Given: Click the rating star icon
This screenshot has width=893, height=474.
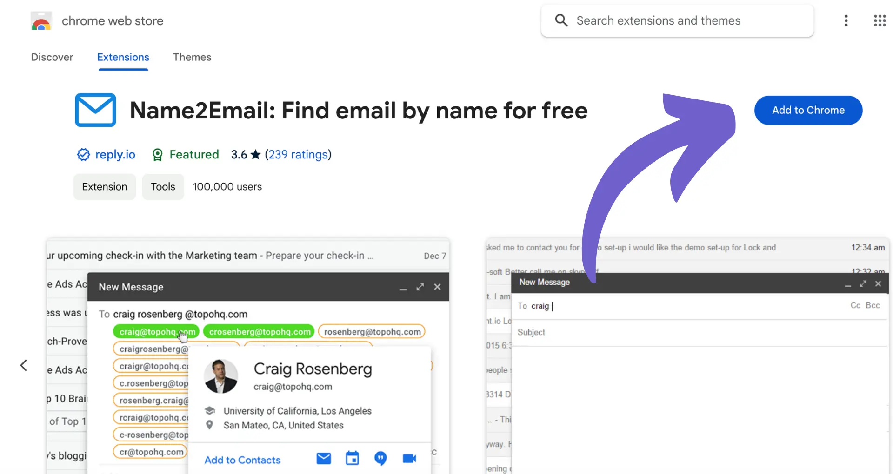Looking at the screenshot, I should pos(255,154).
